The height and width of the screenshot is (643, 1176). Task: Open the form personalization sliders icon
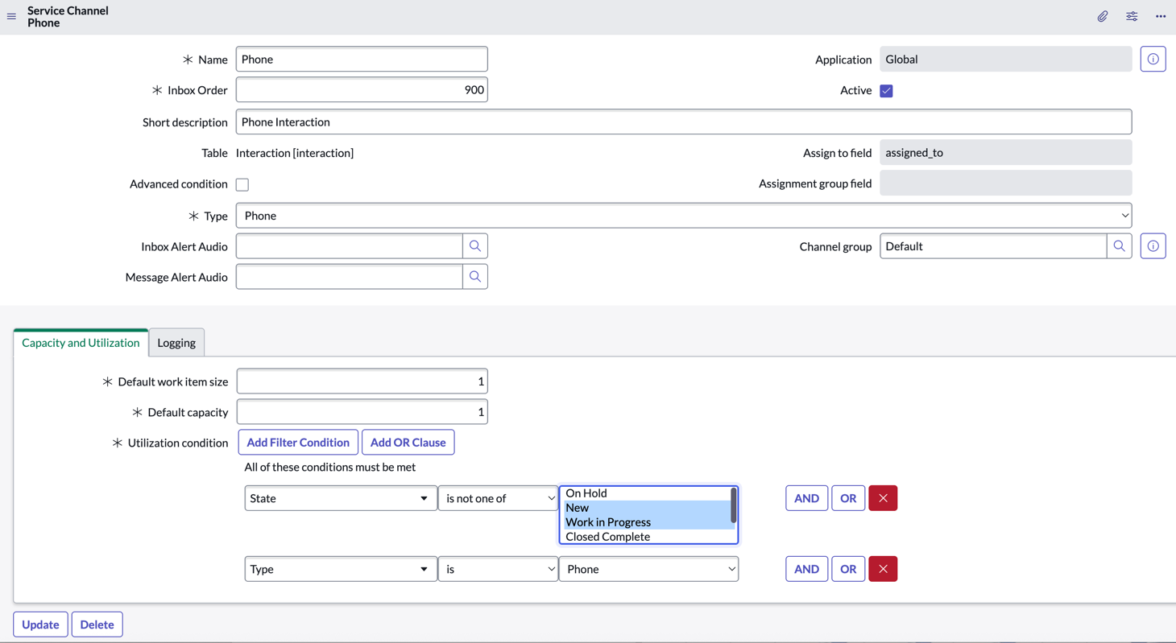pyautogui.click(x=1132, y=16)
